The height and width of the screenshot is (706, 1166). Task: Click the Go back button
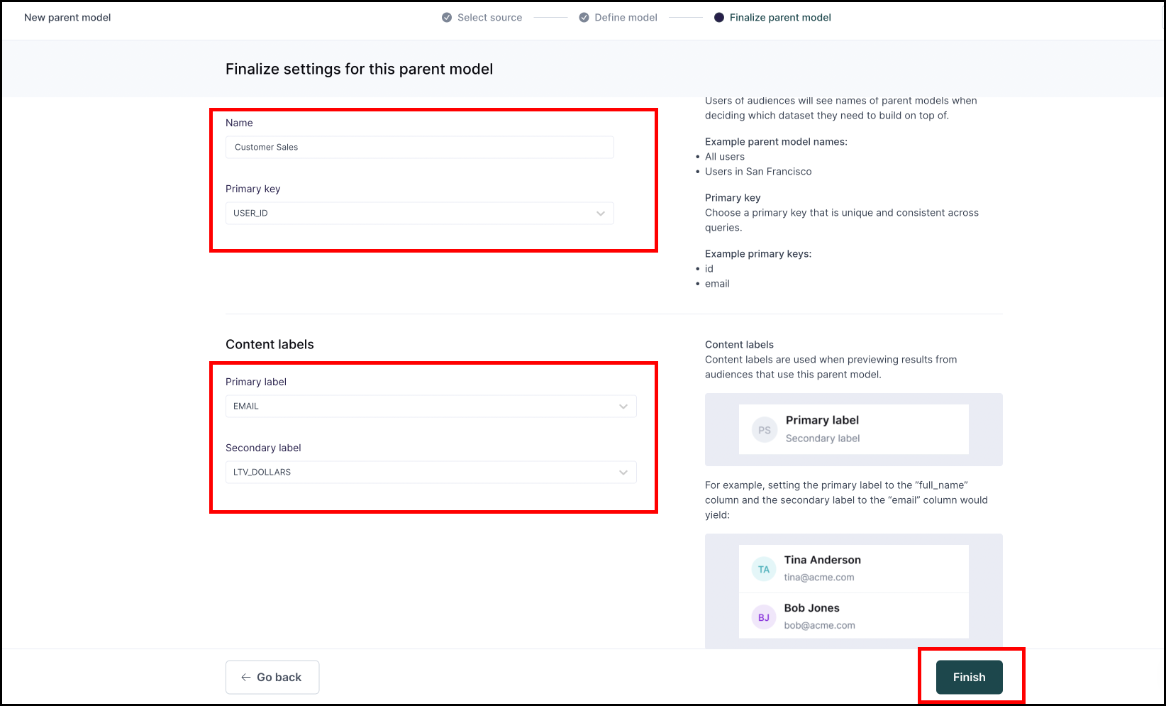(272, 677)
